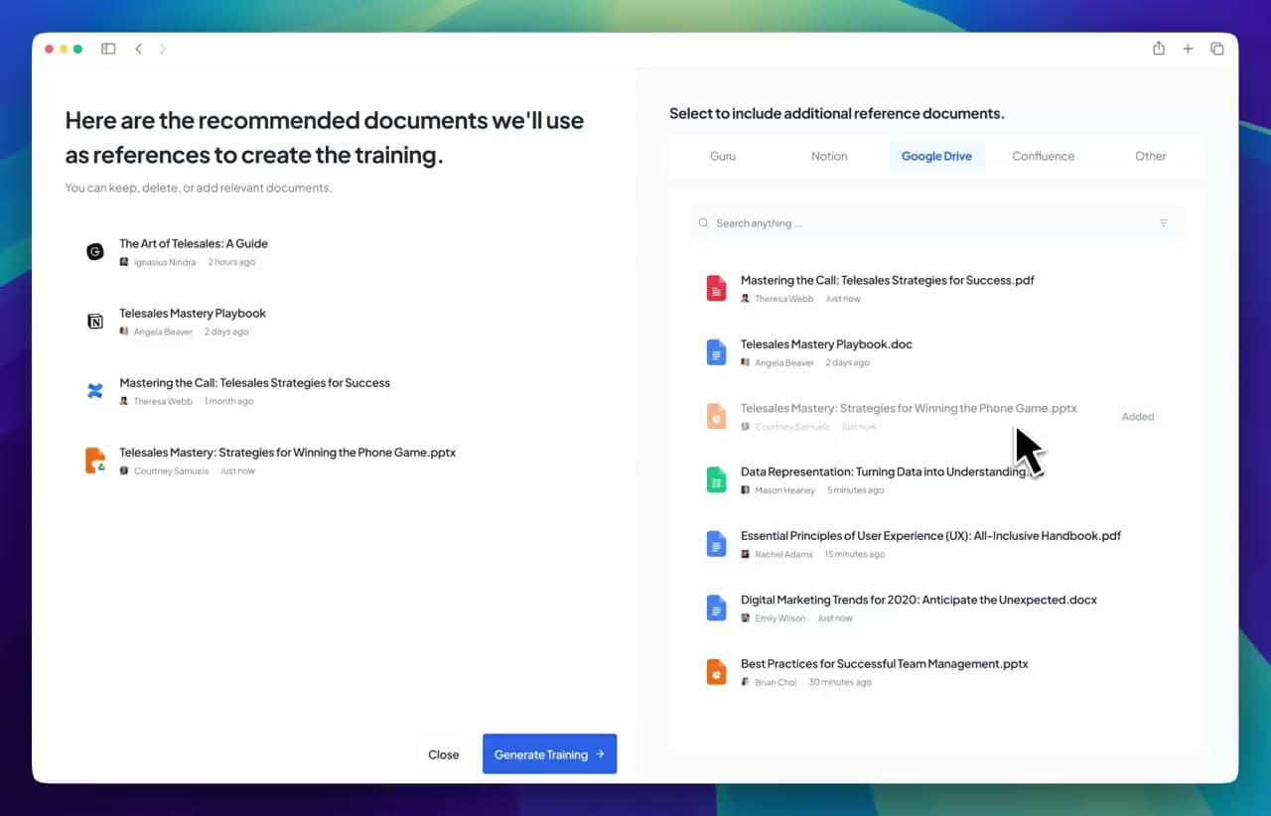Click the orange slides icon for Best Practices file
This screenshot has height=816, width=1271.
716,672
